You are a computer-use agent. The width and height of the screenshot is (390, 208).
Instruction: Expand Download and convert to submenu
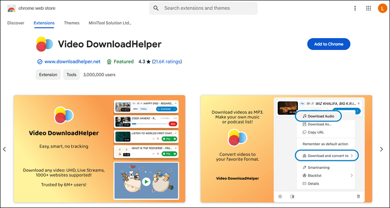[x=327, y=156]
